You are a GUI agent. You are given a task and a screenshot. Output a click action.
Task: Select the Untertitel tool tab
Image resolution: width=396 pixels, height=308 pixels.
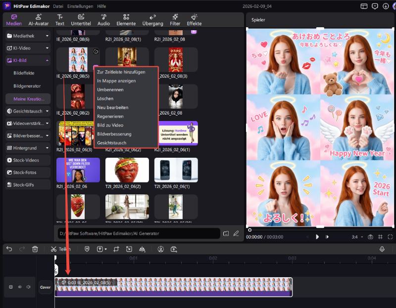(81, 19)
